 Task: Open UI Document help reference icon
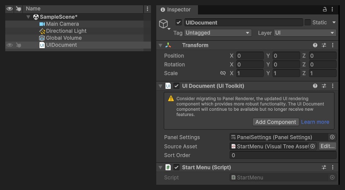(x=315, y=86)
